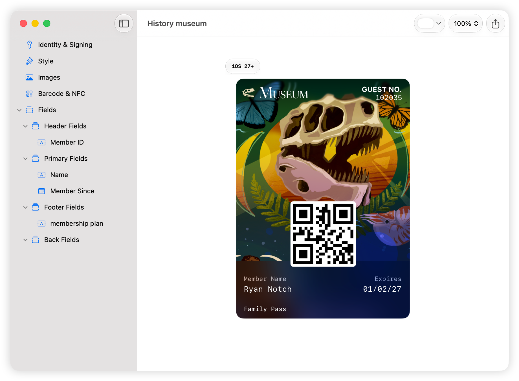Image resolution: width=519 pixels, height=381 pixels.
Task: Click the Name text field icon
Action: (x=41, y=175)
